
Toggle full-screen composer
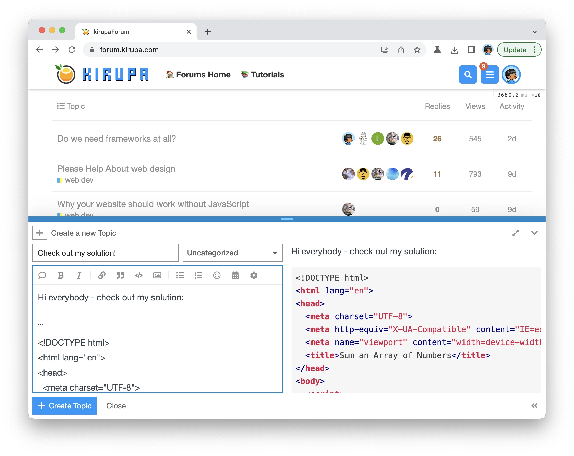515,233
